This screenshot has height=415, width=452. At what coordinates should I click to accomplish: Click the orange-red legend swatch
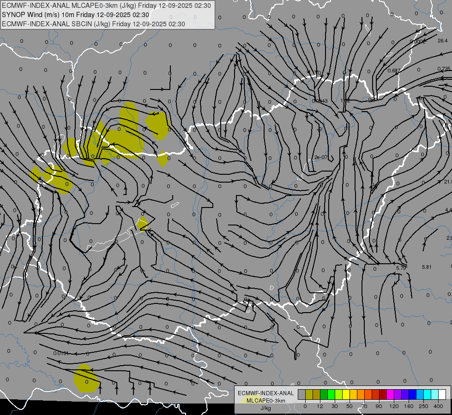click(x=368, y=394)
